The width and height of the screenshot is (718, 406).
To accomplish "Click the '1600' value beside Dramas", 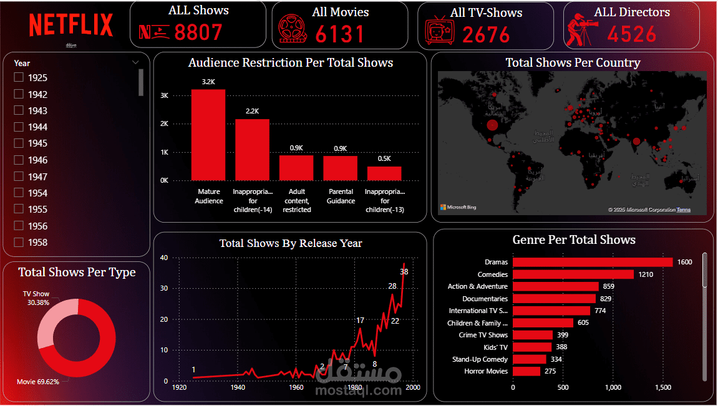I will (x=684, y=263).
